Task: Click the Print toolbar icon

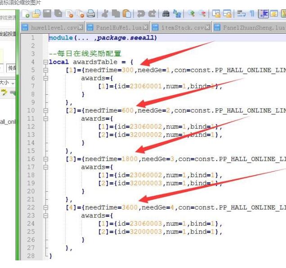Action: tap(91, 14)
